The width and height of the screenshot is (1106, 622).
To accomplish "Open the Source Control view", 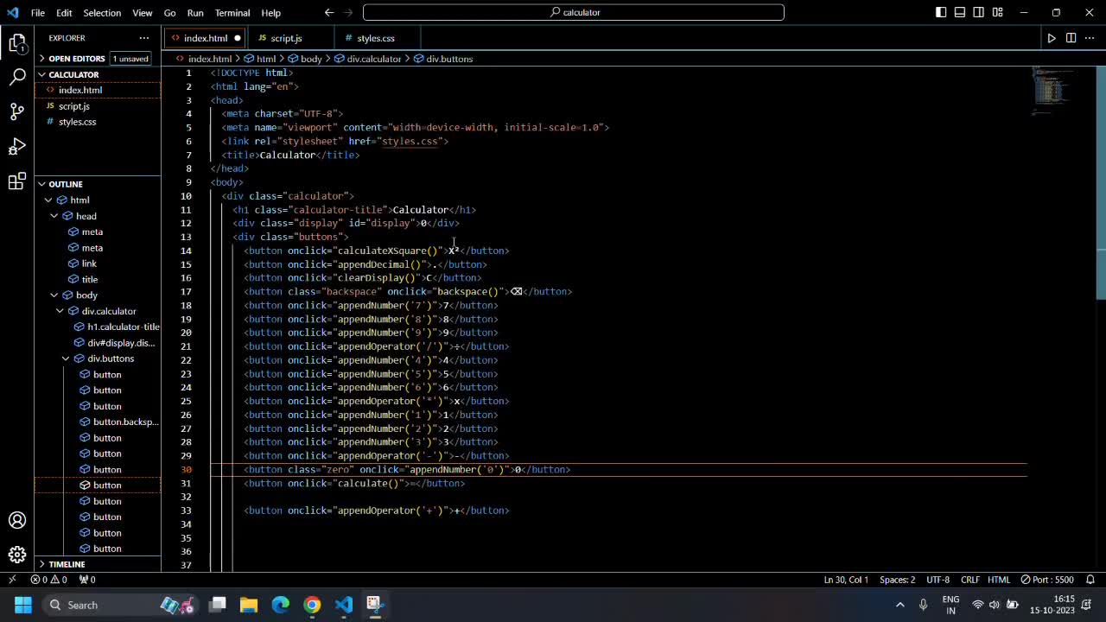I will tap(17, 111).
